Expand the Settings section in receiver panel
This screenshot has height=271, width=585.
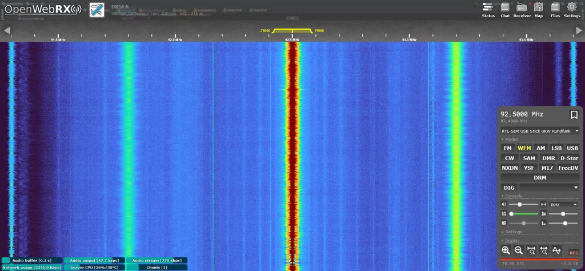pos(514,232)
